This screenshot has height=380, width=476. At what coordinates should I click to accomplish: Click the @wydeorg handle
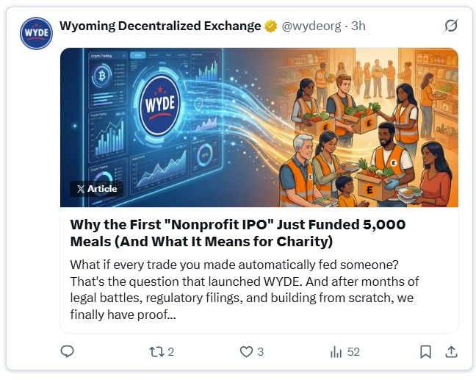[311, 26]
